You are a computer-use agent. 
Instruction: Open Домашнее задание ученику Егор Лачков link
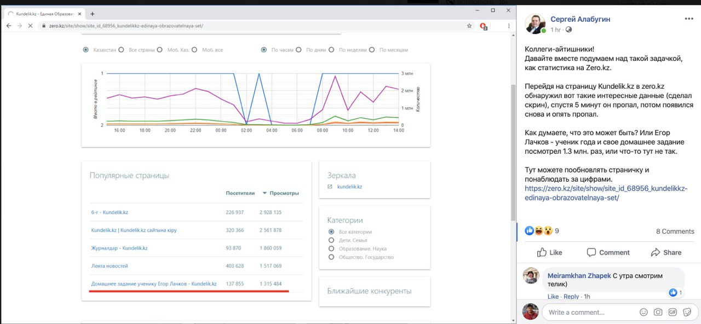tap(154, 284)
